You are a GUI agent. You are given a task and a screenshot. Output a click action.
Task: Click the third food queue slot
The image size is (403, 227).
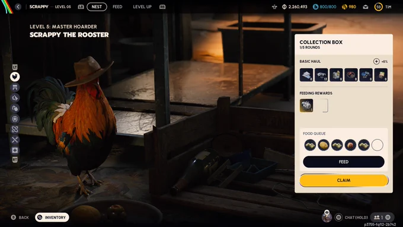337,145
